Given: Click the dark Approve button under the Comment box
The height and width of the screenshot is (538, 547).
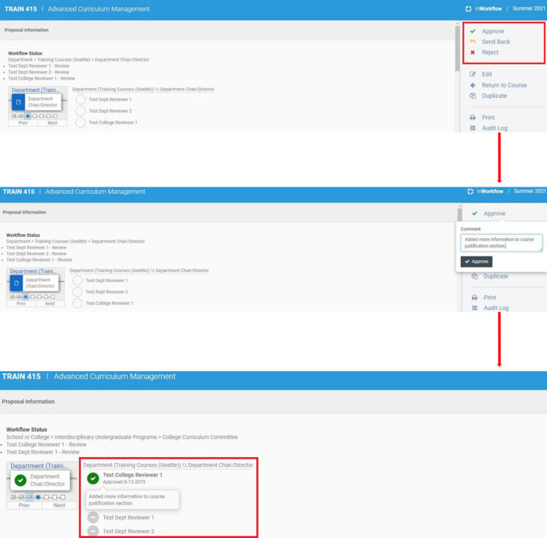Looking at the screenshot, I should pos(476,262).
